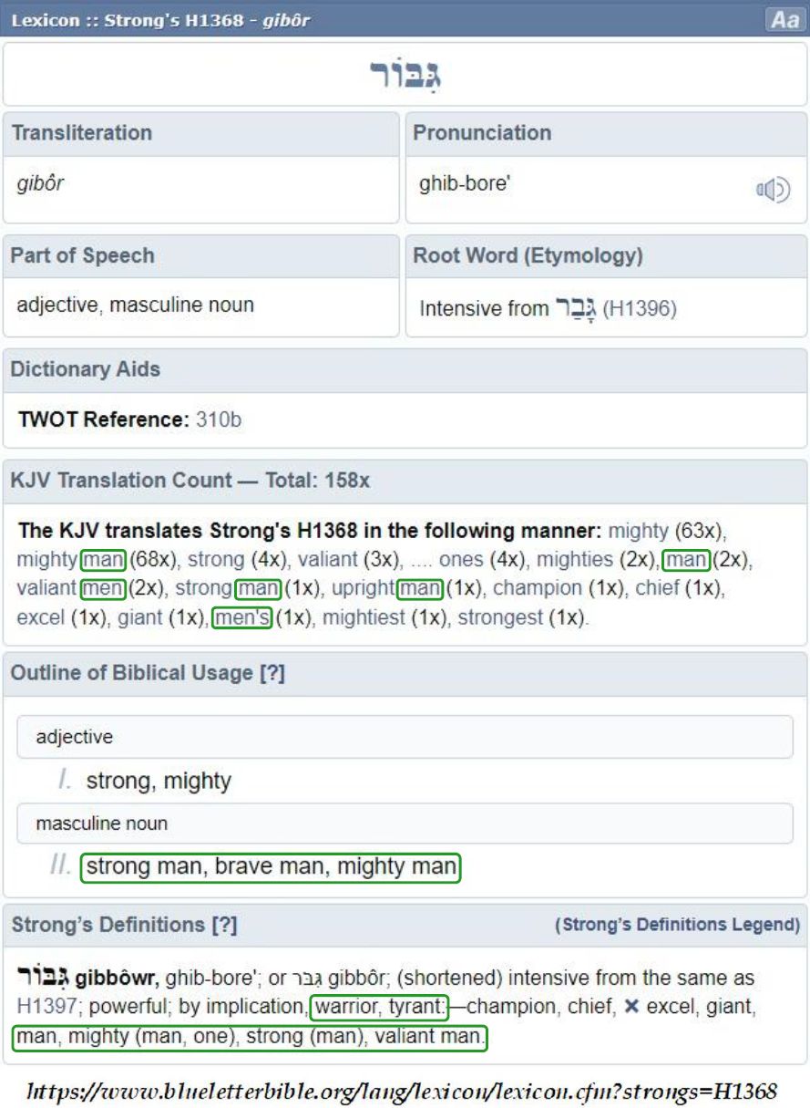The image size is (810, 1108).
Task: Click the "valiant" (3x) translation link
Action: (328, 559)
